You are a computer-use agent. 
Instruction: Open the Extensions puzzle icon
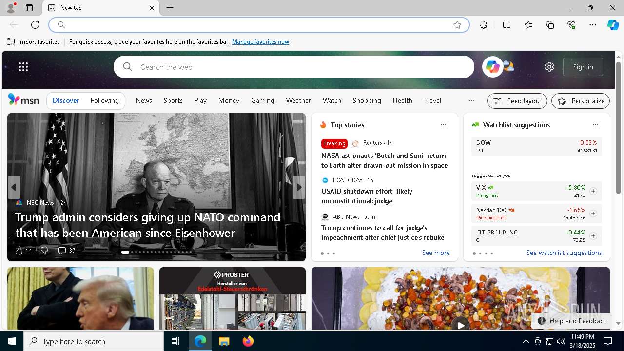coord(483,25)
